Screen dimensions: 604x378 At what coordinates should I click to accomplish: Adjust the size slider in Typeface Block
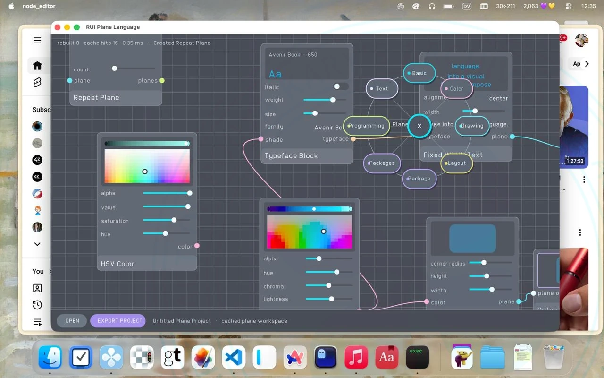tap(325, 113)
